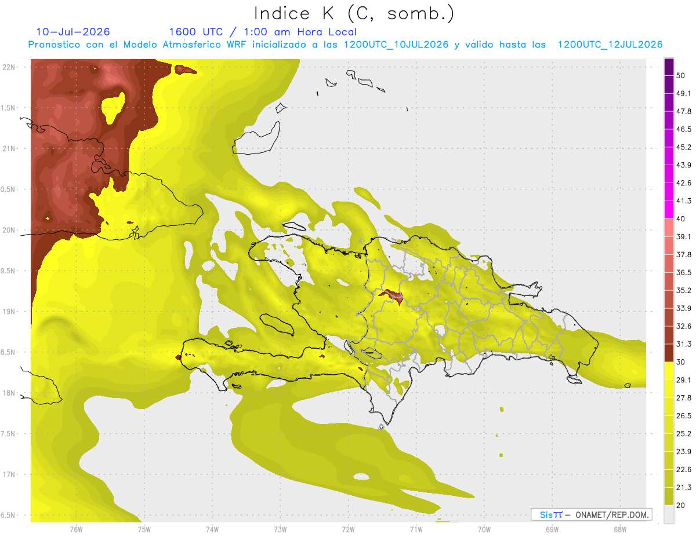Click the '75W' longitude label
Image resolution: width=696 pixels, height=537 pixels.
click(x=144, y=529)
